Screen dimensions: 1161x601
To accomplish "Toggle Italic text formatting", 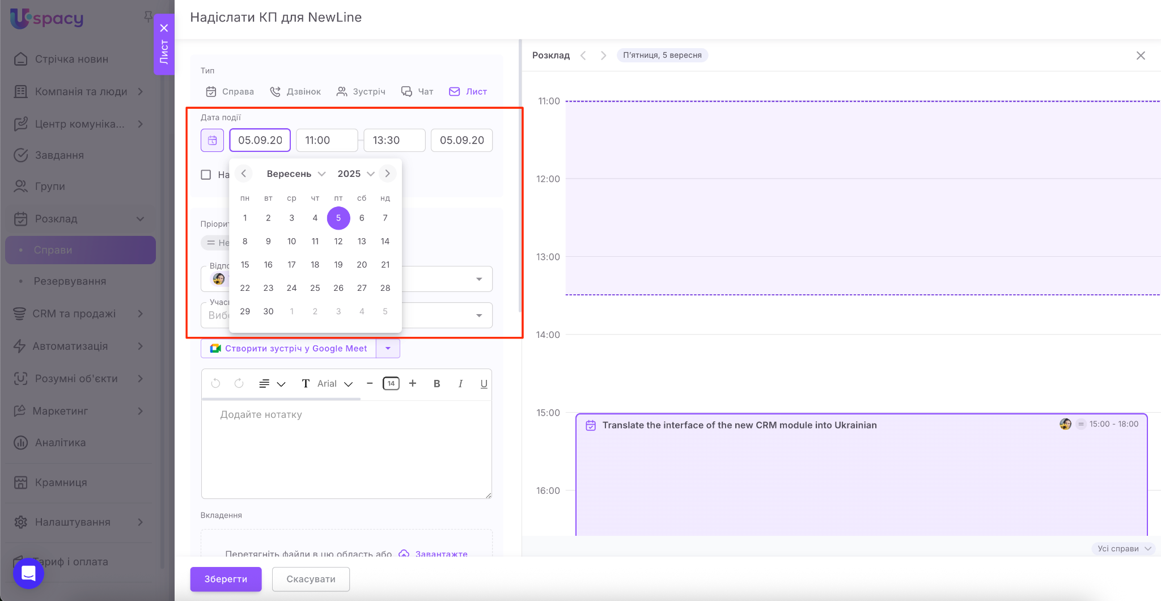I will (x=460, y=384).
